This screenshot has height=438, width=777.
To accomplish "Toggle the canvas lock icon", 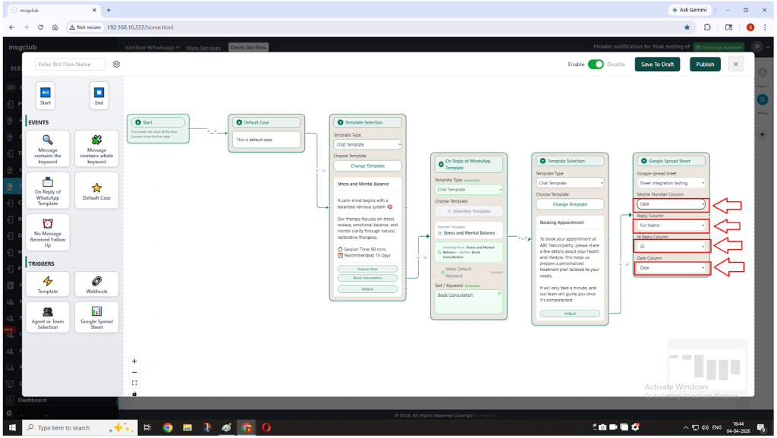I will coord(134,393).
